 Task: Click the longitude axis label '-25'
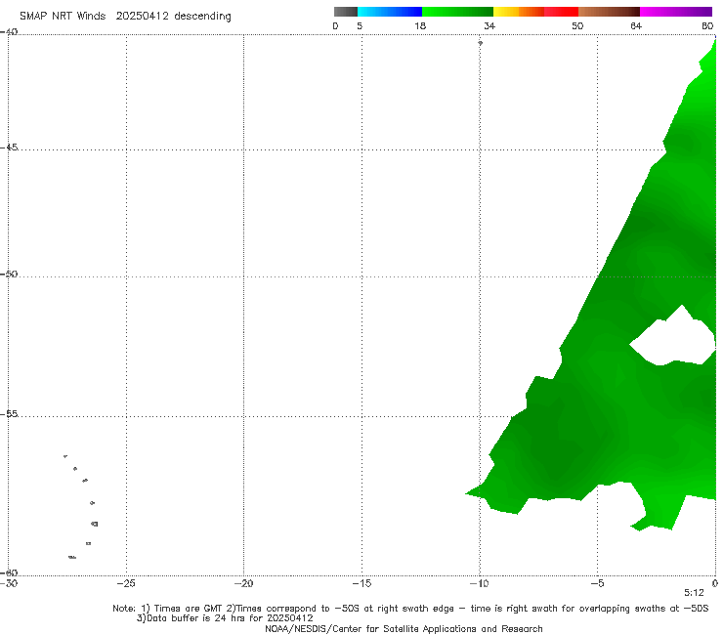[x=126, y=583]
